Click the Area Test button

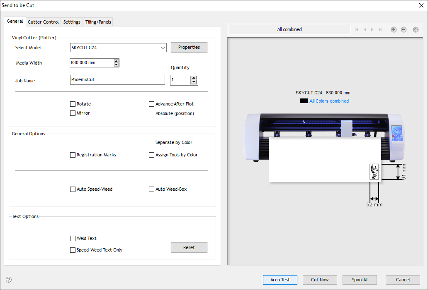pyautogui.click(x=280, y=280)
